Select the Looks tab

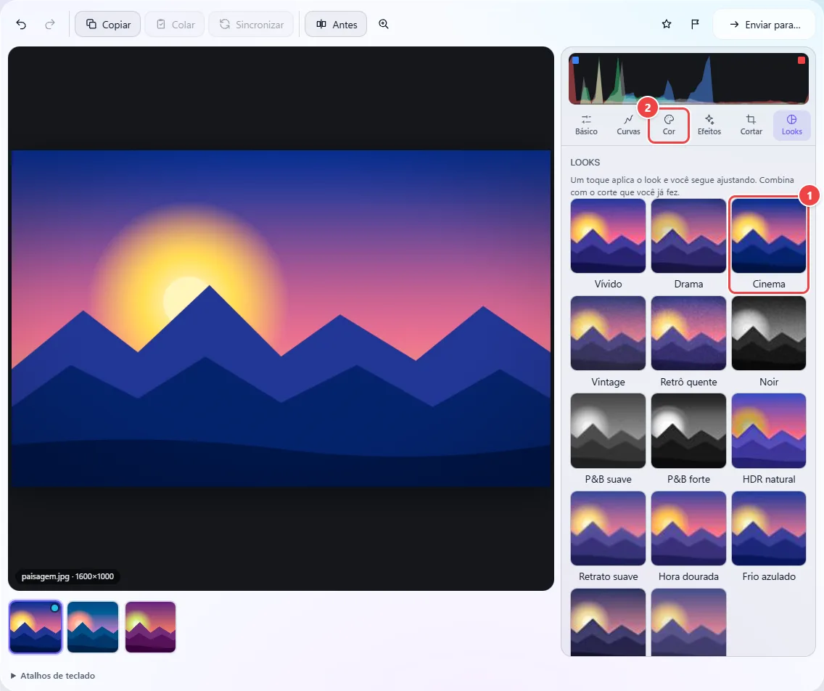pyautogui.click(x=791, y=125)
